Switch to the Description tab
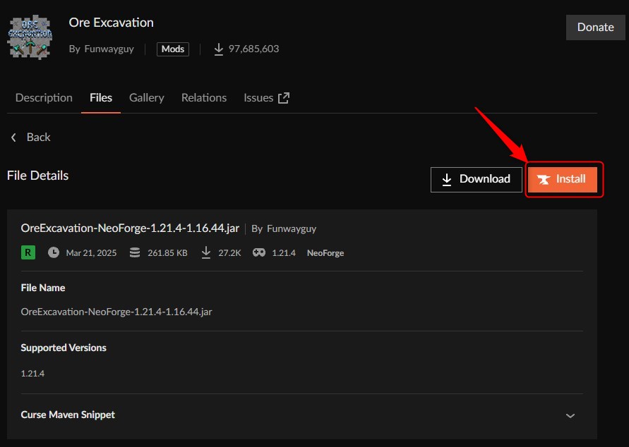This screenshot has height=447, width=629. [x=44, y=98]
